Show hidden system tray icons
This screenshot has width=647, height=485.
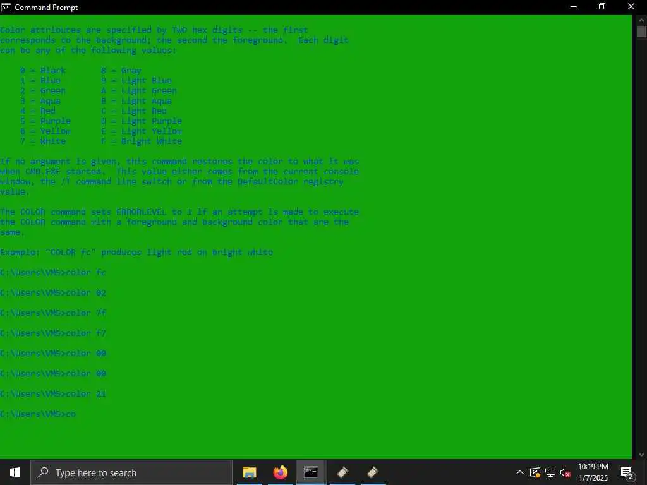(520, 472)
